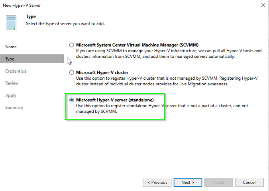
Task: Click the Cancel button
Action: point(249,182)
